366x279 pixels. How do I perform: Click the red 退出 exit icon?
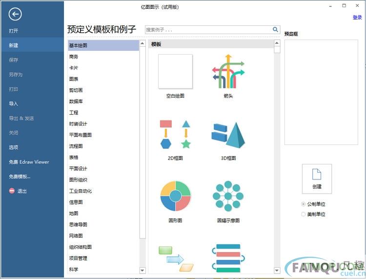coord(12,191)
